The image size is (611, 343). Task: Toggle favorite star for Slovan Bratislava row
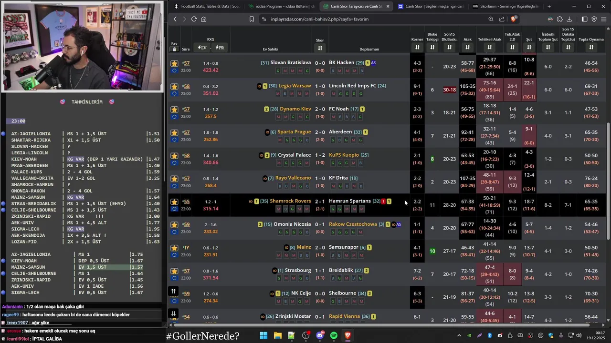tap(174, 63)
